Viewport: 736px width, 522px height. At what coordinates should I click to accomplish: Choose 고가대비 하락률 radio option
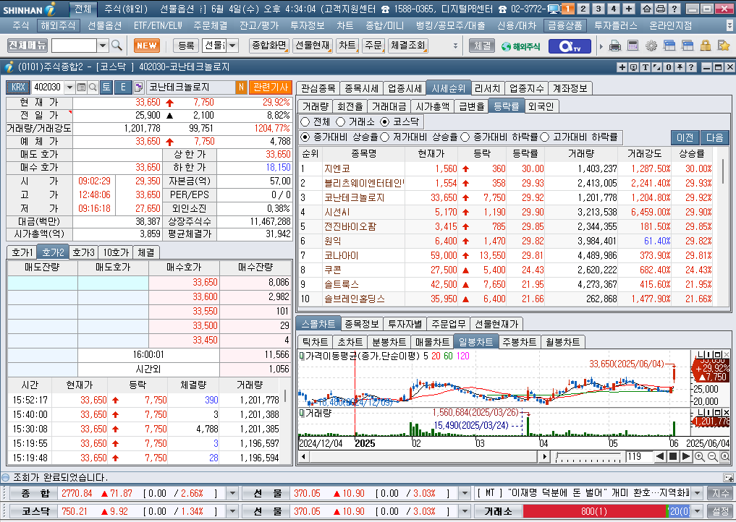(544, 137)
